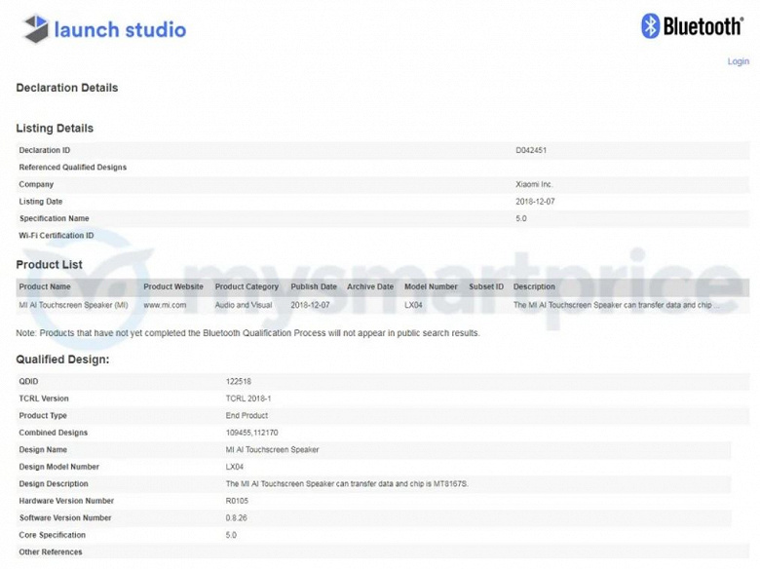The height and width of the screenshot is (569, 760).
Task: Click the truncated product description text
Action: [x=616, y=305]
